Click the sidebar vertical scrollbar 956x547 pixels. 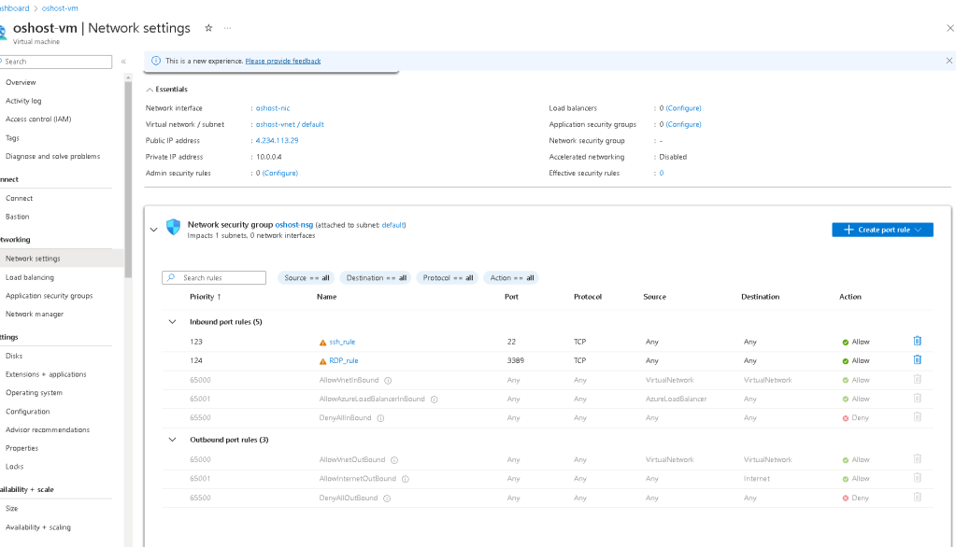click(x=128, y=180)
